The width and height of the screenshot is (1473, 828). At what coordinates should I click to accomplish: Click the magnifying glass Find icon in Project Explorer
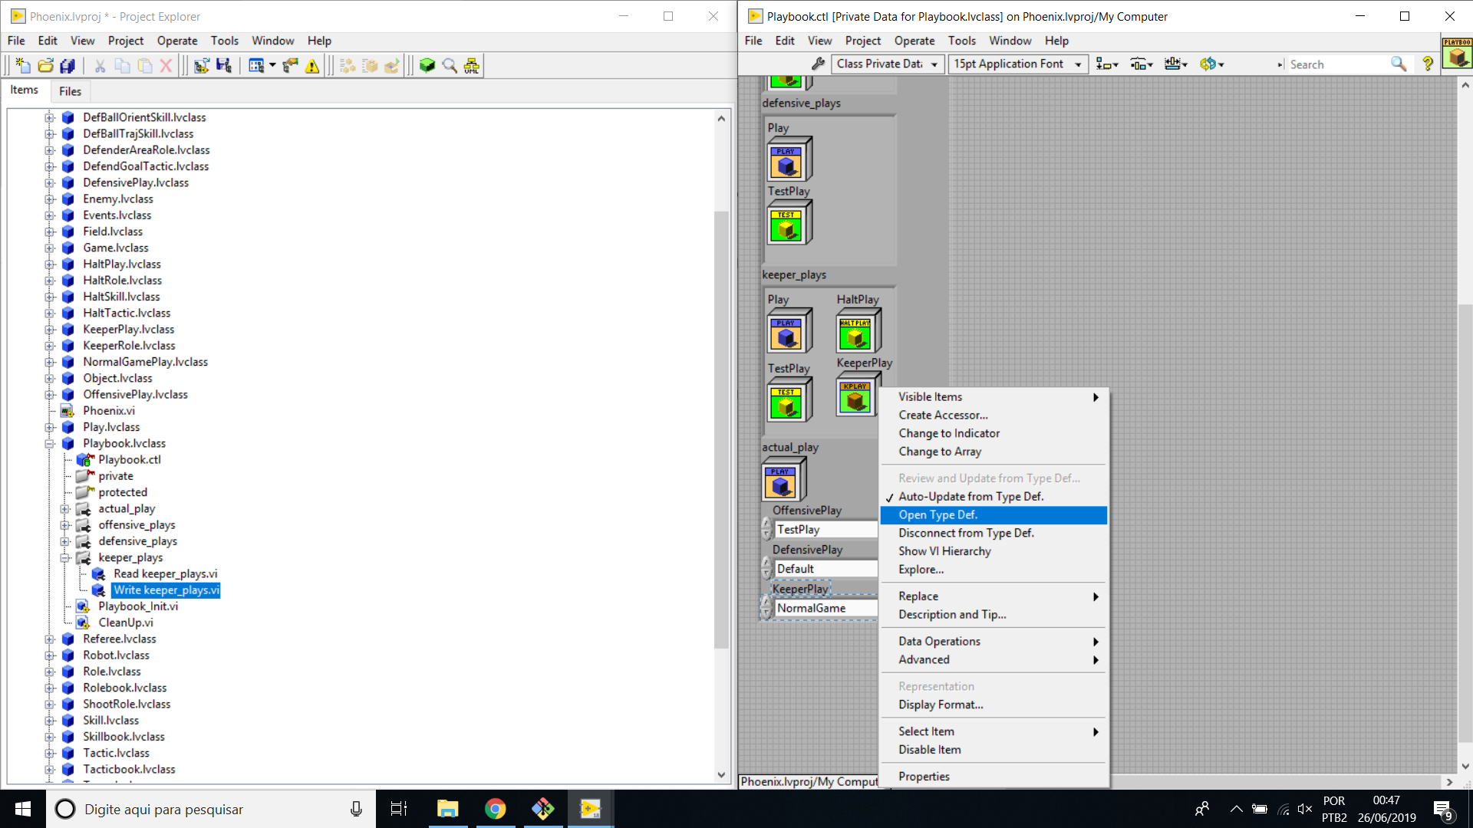450,66
